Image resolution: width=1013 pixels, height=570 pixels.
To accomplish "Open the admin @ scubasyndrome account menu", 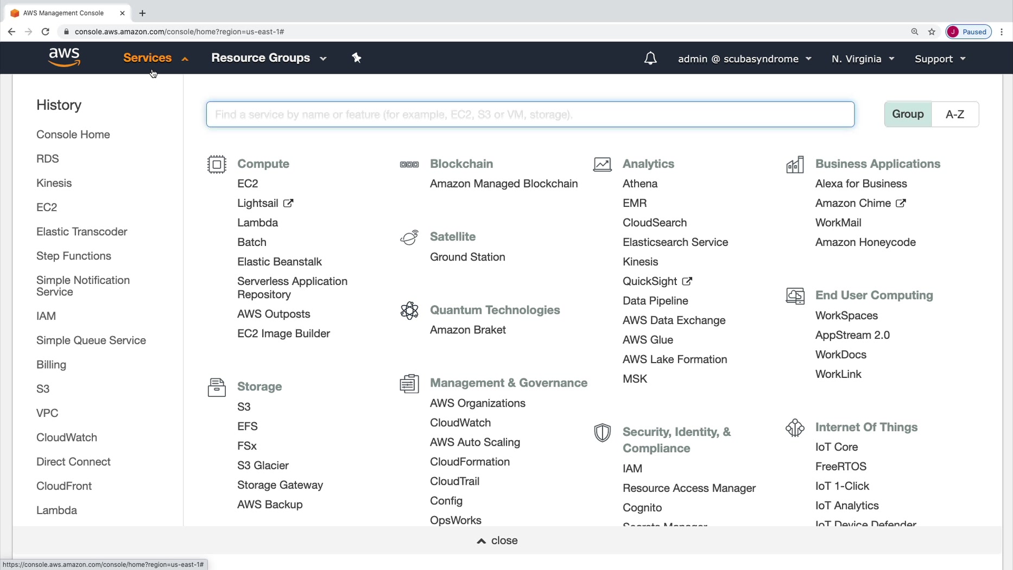I will [x=744, y=59].
